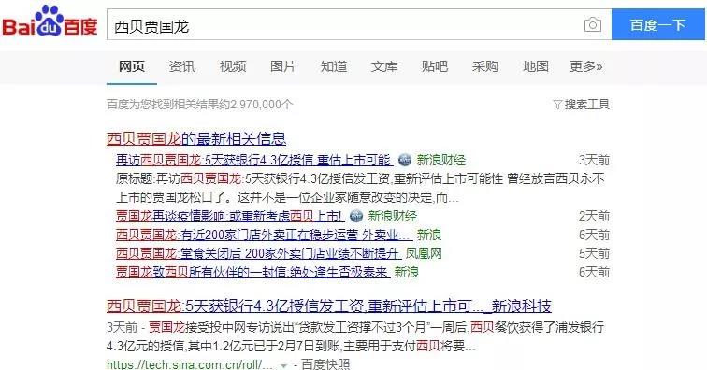Open the 百度快照 cached page link

(325, 364)
